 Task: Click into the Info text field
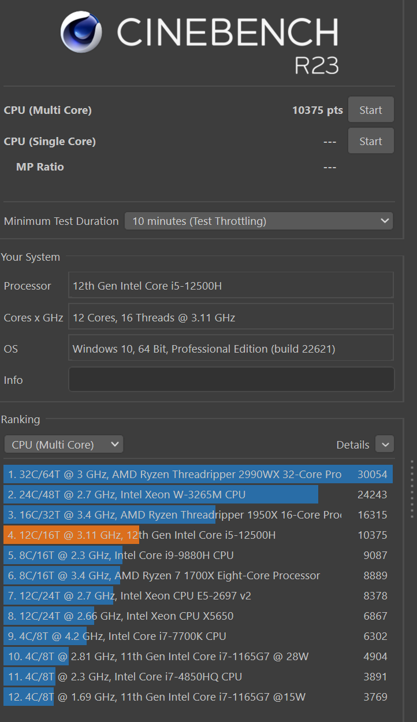(x=231, y=380)
